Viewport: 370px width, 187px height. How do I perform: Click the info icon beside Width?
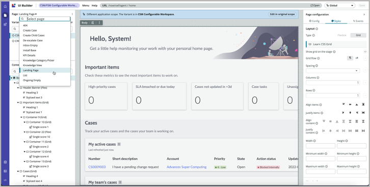314,141
